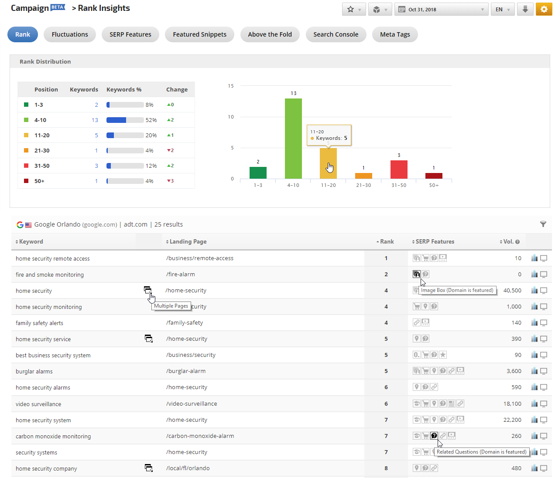Click the download report icon
This screenshot has width=555, height=478.
(x=525, y=9)
